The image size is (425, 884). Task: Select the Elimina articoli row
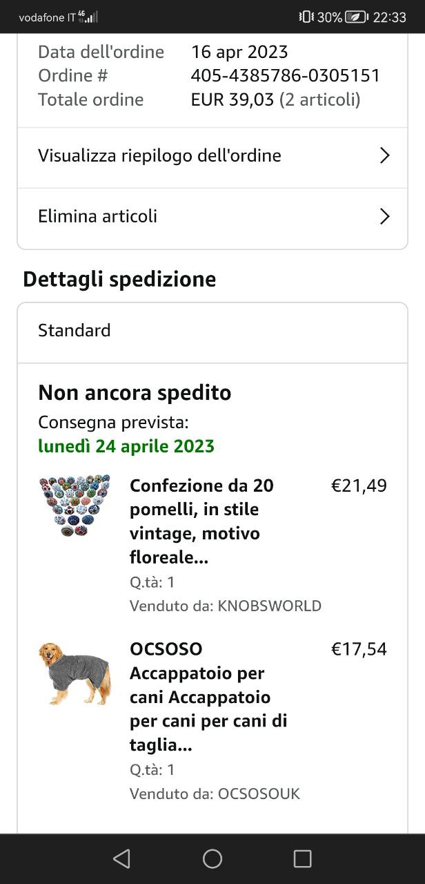[98, 217]
